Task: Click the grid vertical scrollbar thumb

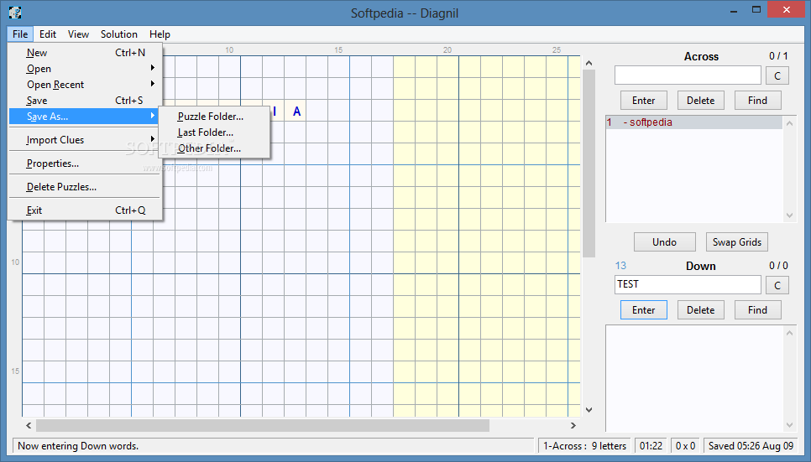Action: point(589,164)
